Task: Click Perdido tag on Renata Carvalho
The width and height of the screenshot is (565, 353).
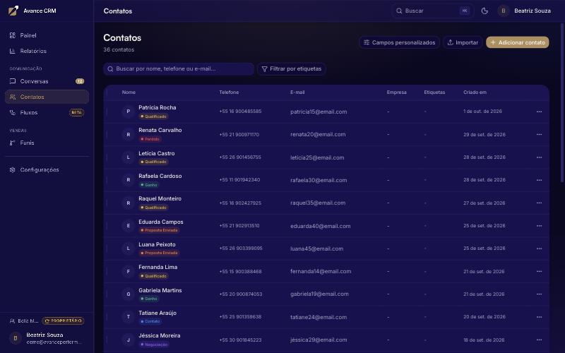Action: point(150,139)
